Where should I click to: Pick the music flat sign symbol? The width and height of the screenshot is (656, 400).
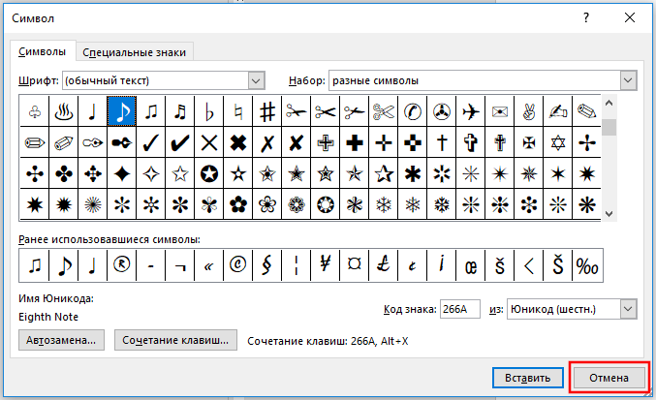click(208, 111)
